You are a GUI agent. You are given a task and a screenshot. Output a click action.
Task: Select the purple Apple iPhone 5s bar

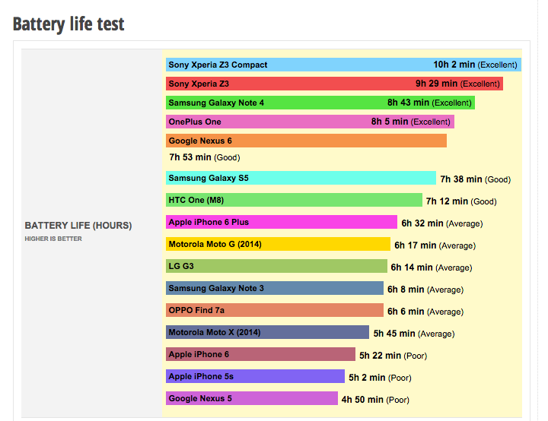point(255,376)
